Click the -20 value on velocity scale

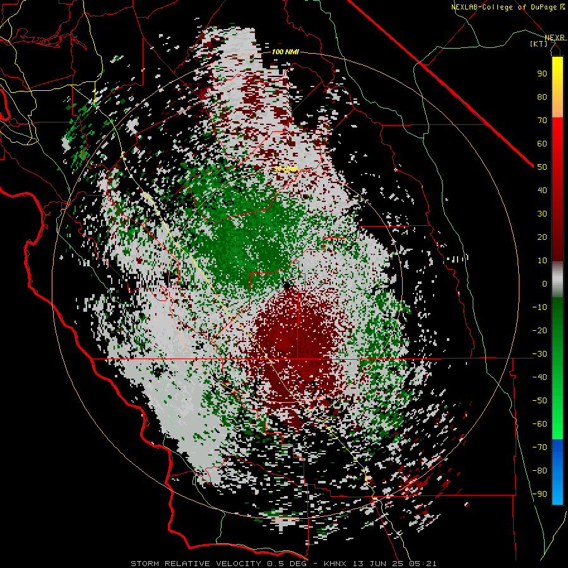[540, 330]
